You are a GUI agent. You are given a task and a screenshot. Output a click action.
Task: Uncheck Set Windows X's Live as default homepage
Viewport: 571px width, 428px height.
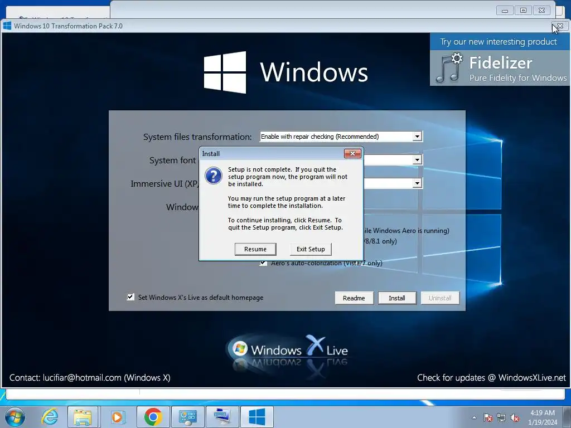point(130,297)
